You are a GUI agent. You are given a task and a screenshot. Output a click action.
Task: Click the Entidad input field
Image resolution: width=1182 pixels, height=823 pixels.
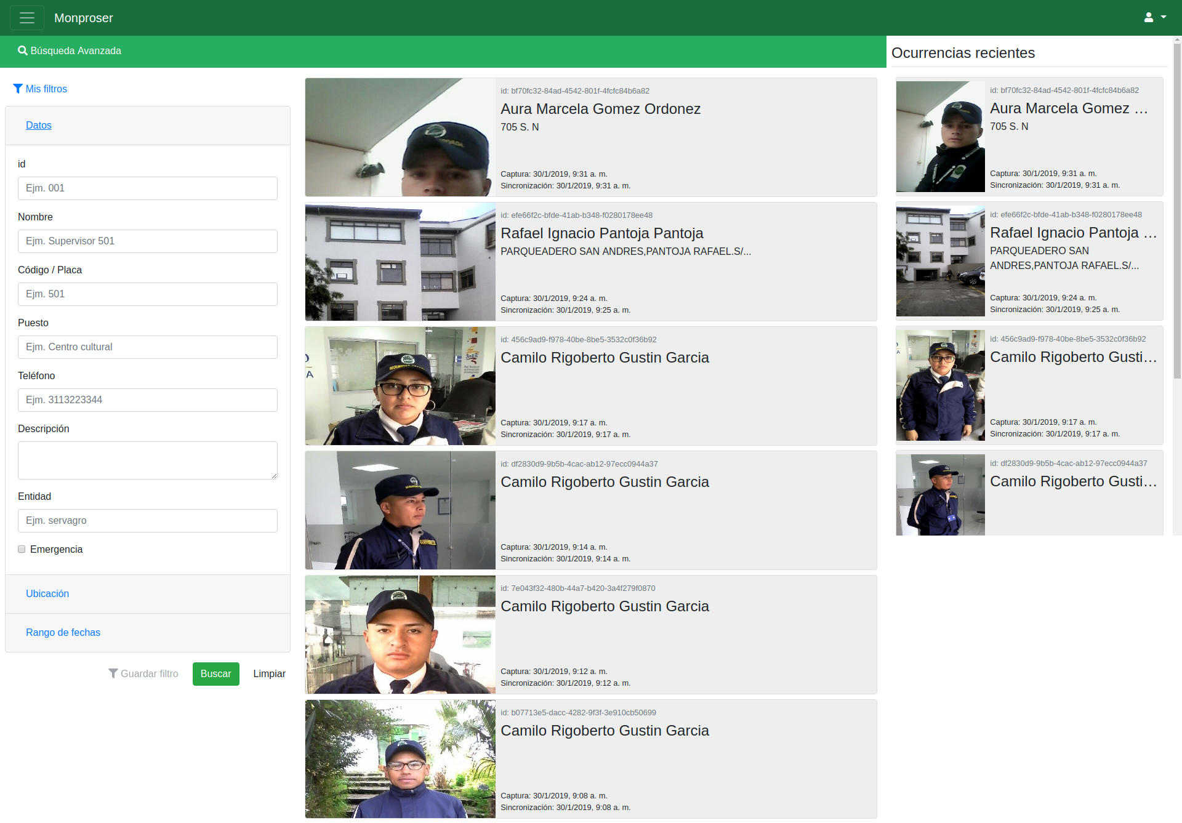[148, 521]
